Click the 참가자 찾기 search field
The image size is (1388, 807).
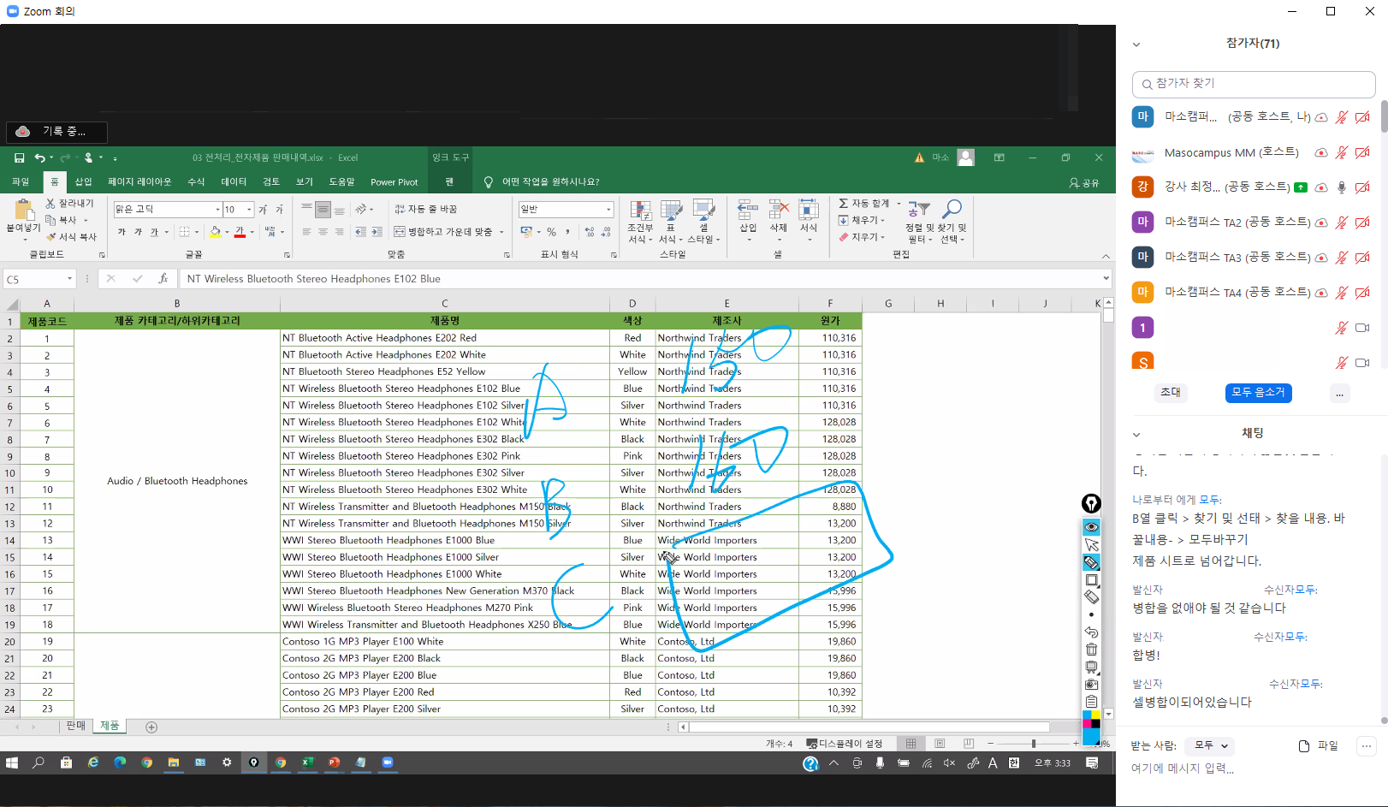[x=1254, y=84]
